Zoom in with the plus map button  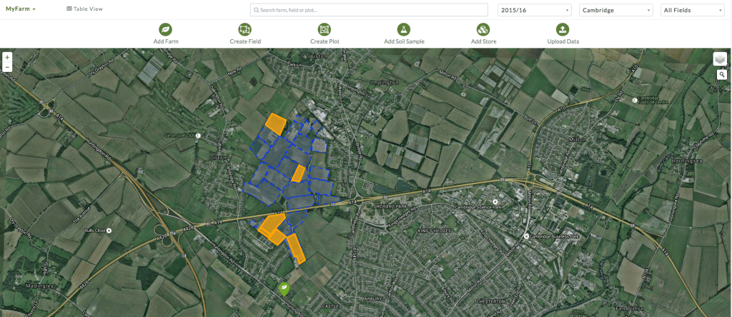click(7, 57)
